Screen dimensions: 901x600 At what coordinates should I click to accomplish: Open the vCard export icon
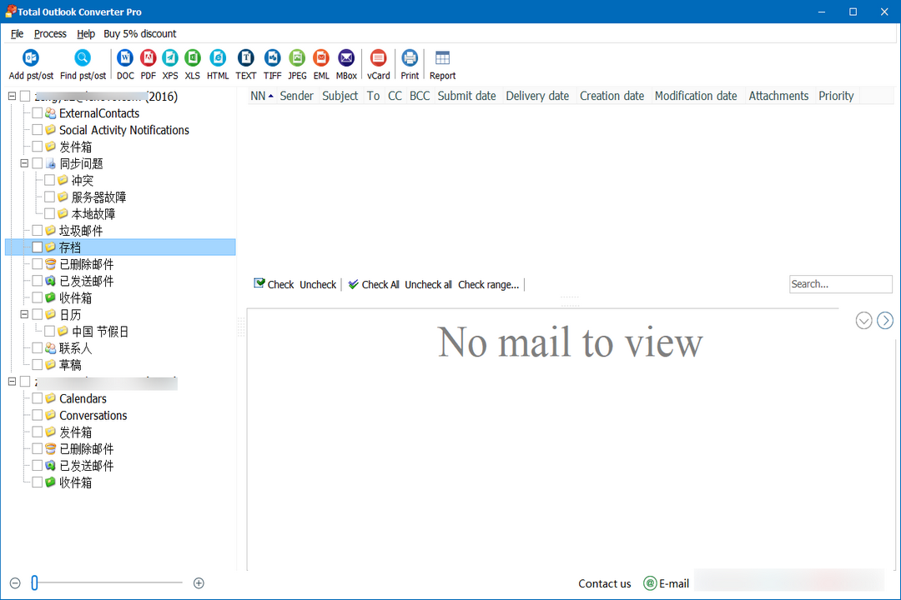tap(378, 58)
